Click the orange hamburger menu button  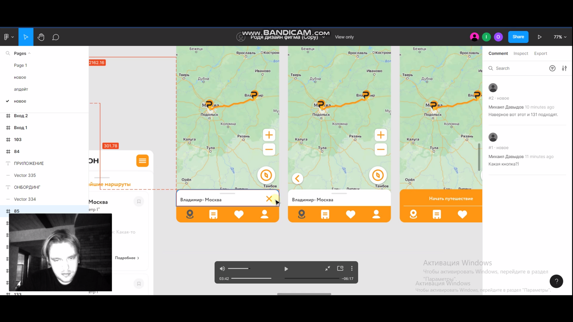click(x=143, y=160)
